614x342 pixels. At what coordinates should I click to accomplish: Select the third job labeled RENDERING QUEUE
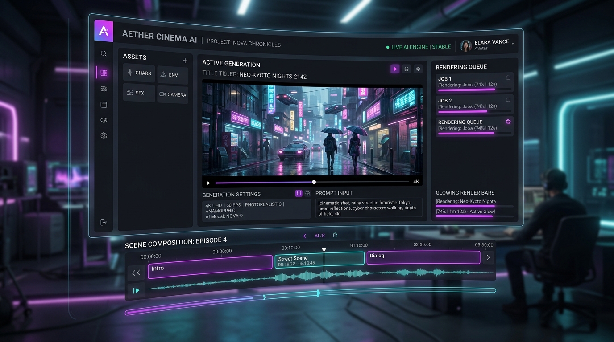(x=474, y=126)
